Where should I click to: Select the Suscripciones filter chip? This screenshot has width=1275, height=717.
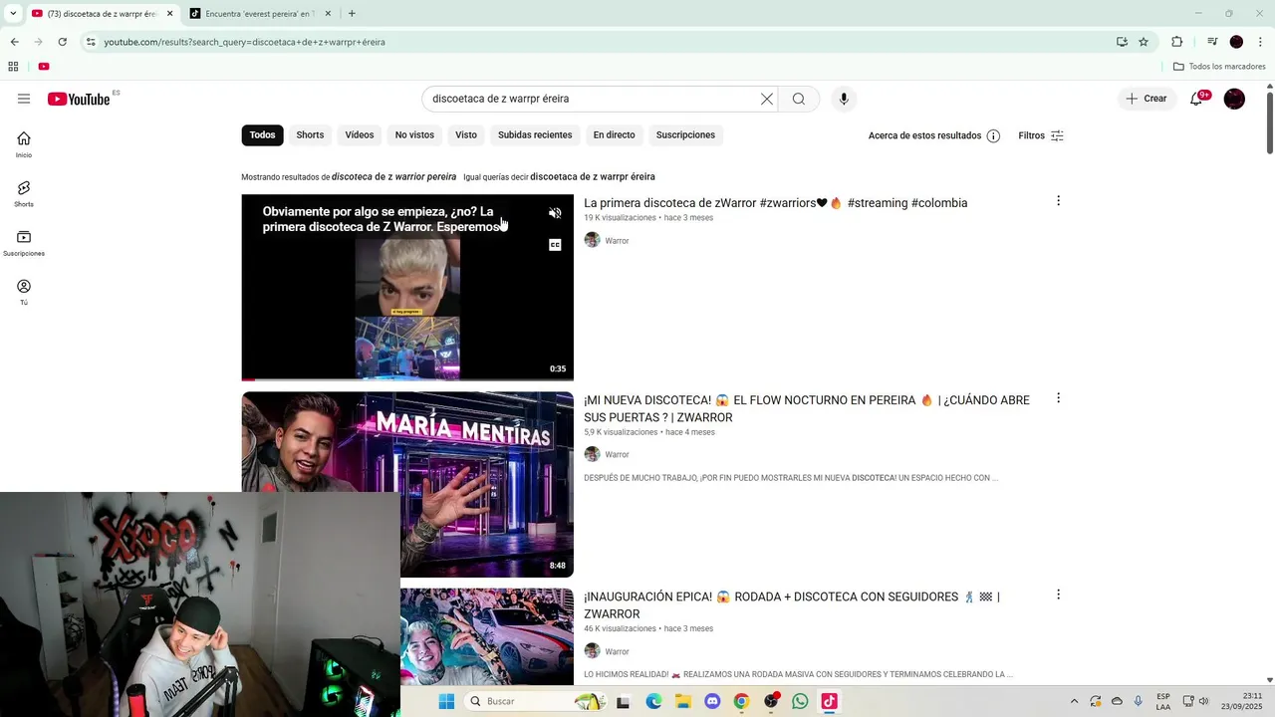click(x=685, y=135)
